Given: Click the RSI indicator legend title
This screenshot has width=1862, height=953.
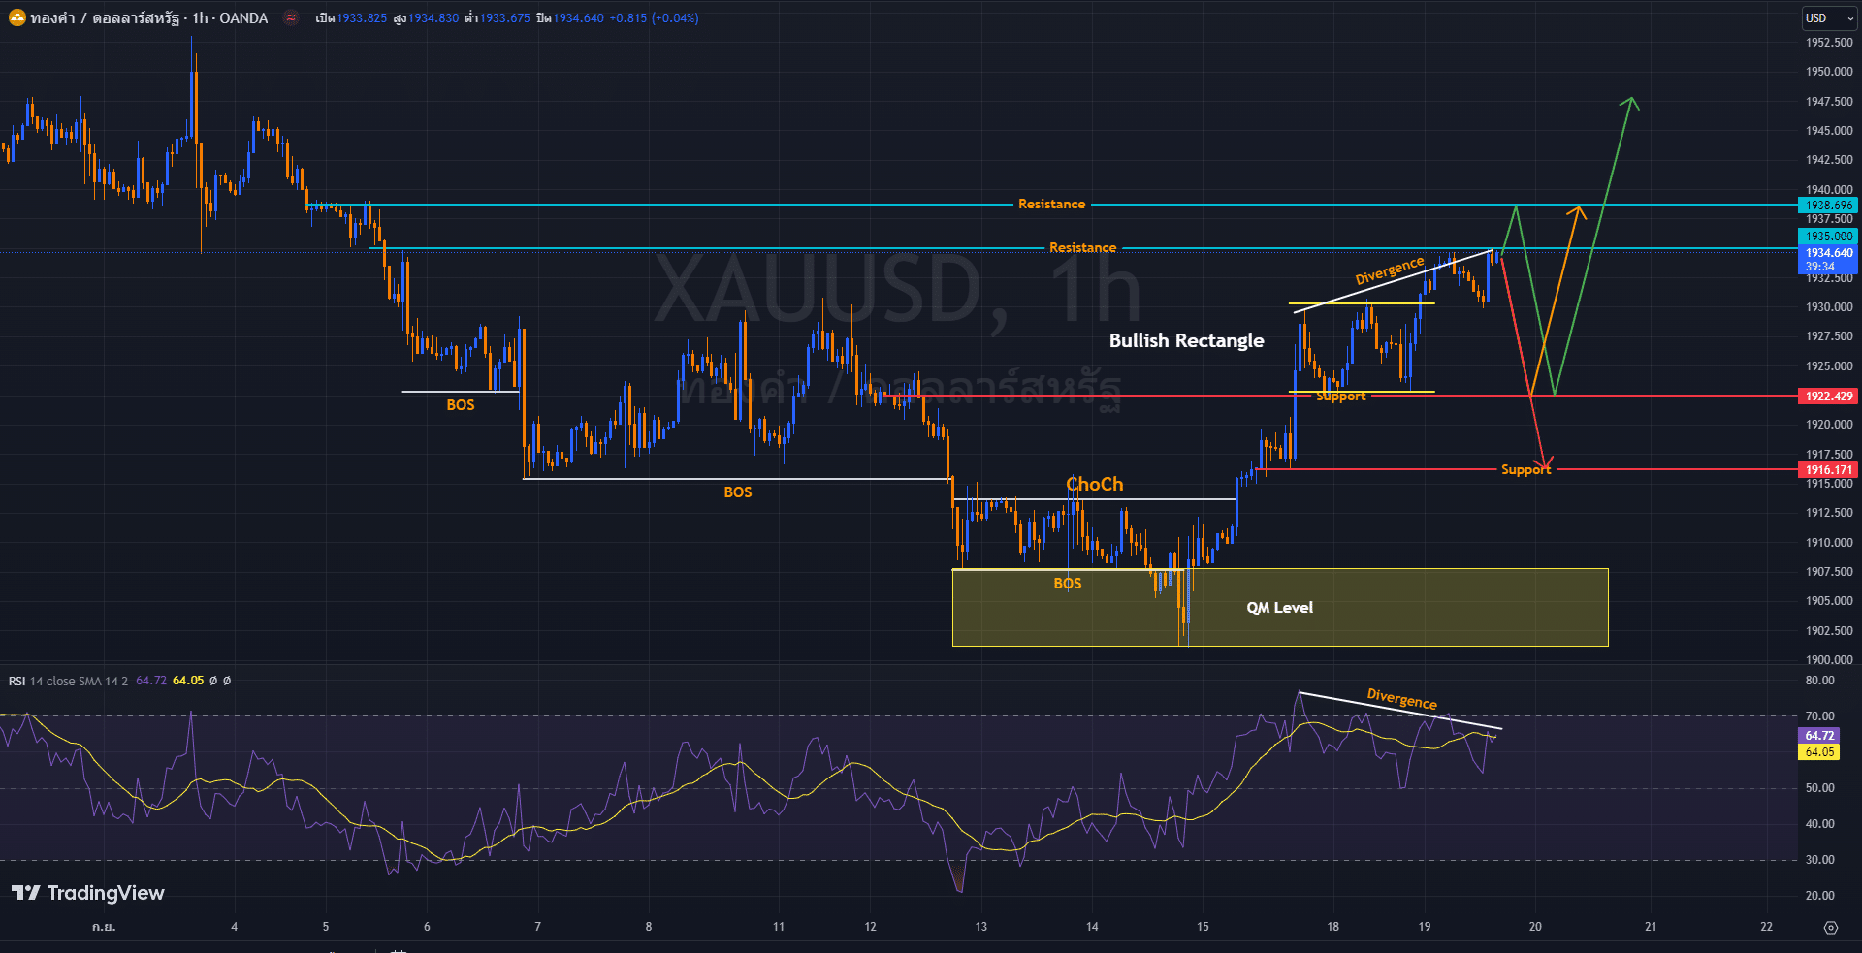Looking at the screenshot, I should click(x=17, y=681).
